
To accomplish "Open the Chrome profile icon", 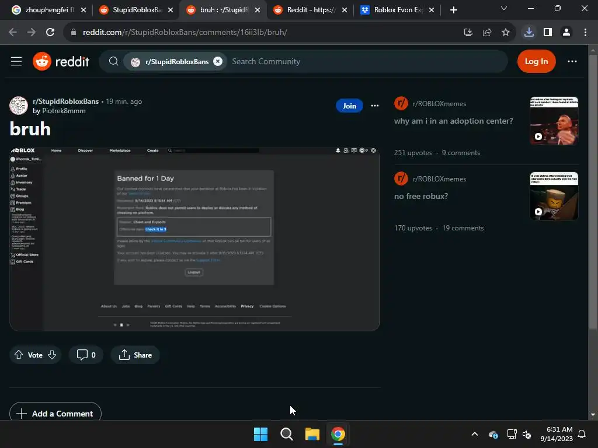I will (x=566, y=33).
